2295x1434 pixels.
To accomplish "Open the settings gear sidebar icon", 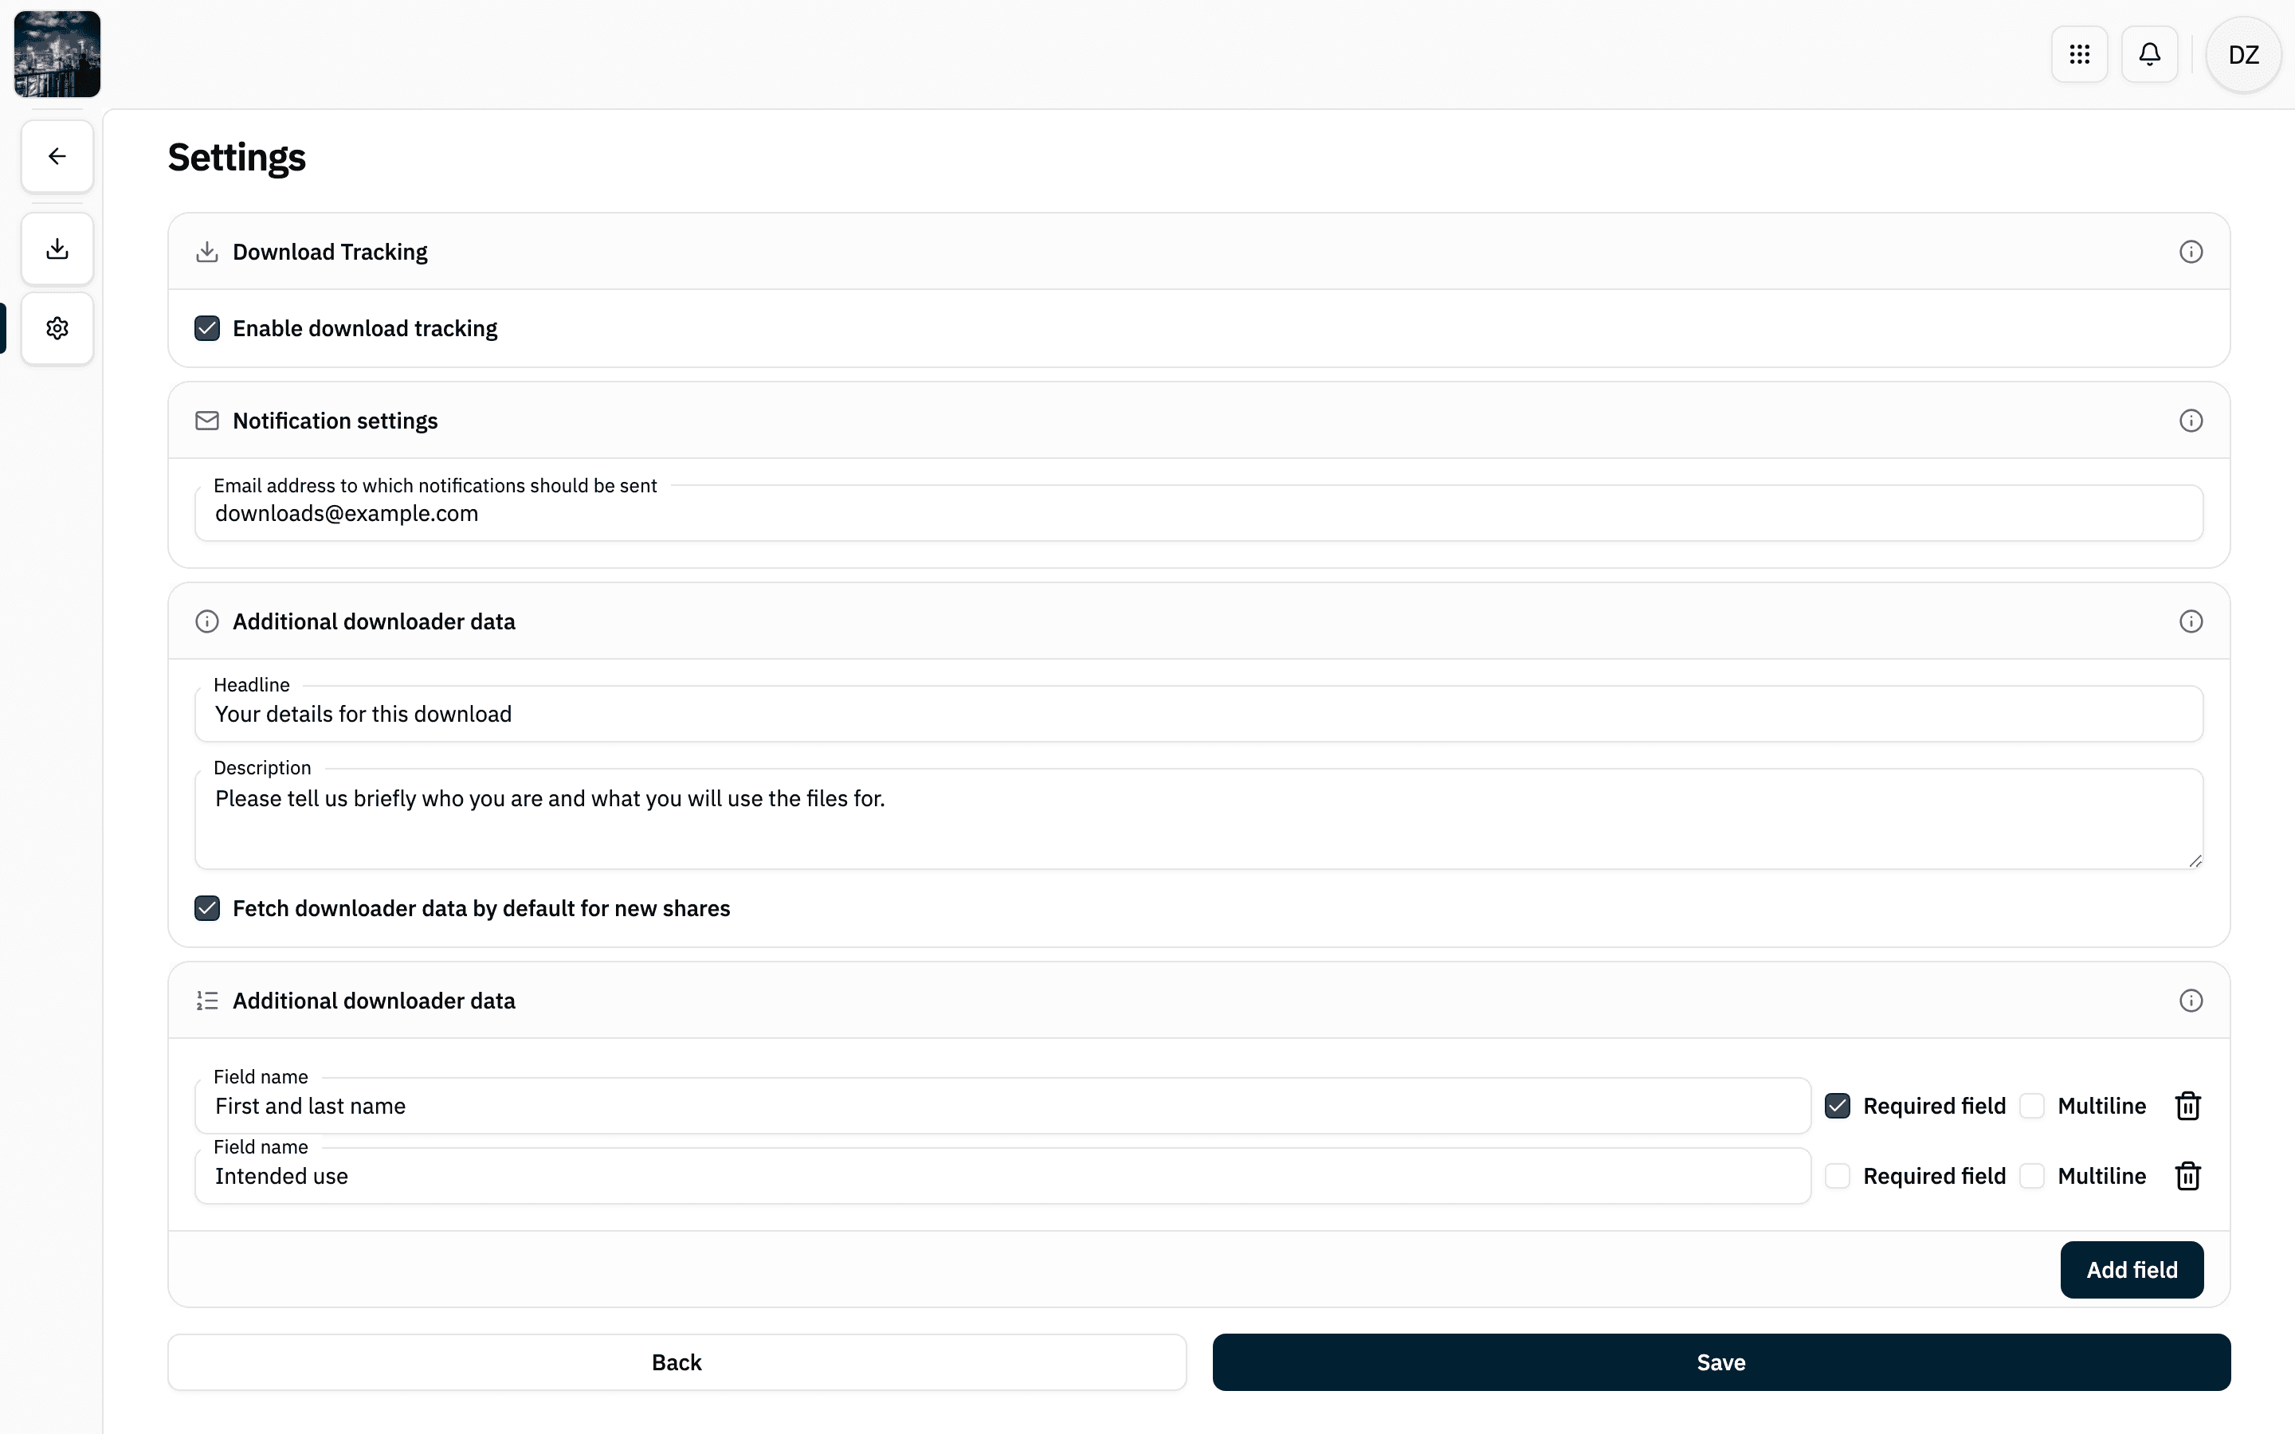I will pyautogui.click(x=57, y=328).
